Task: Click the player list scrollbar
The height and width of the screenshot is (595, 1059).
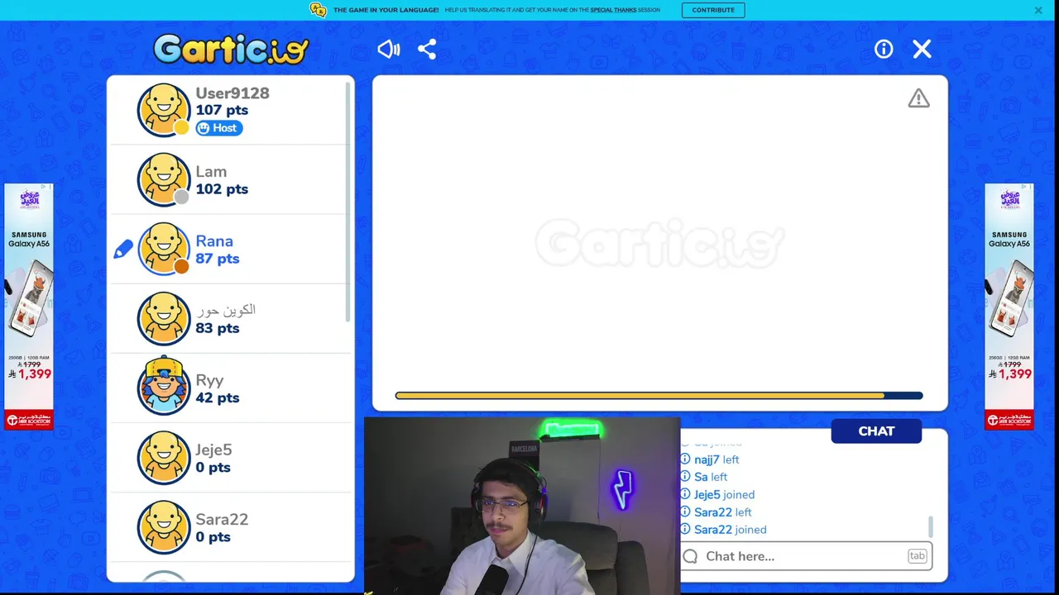Action: pyautogui.click(x=348, y=202)
